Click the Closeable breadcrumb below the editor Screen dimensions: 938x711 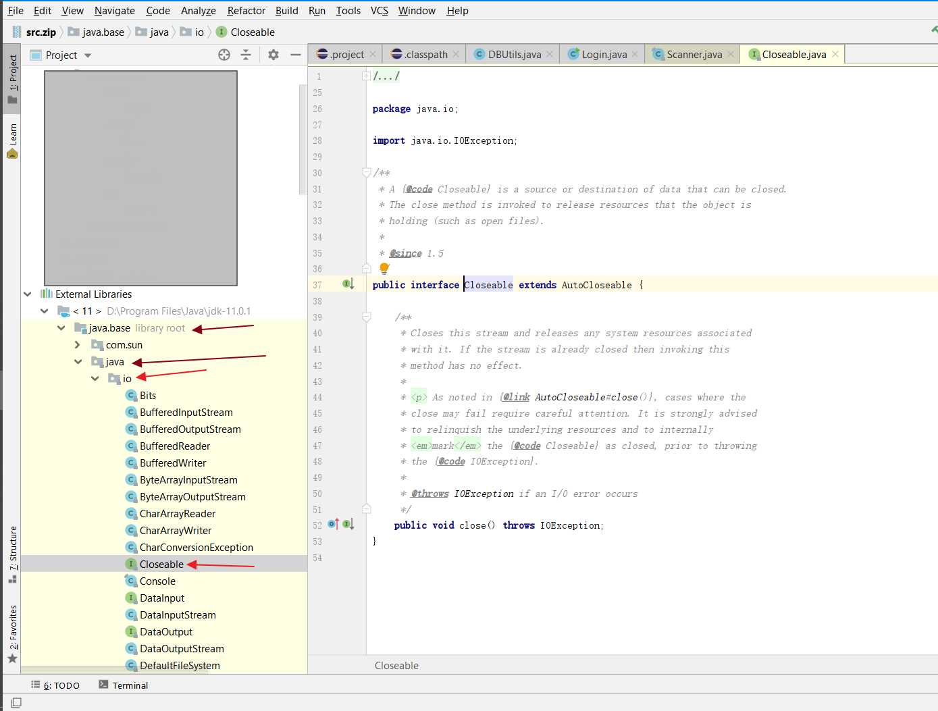point(396,665)
